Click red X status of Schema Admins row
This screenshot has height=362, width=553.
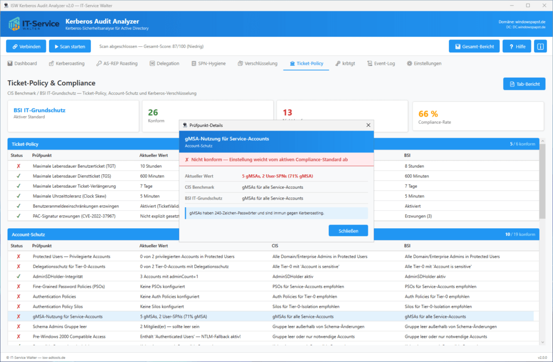[18, 326]
